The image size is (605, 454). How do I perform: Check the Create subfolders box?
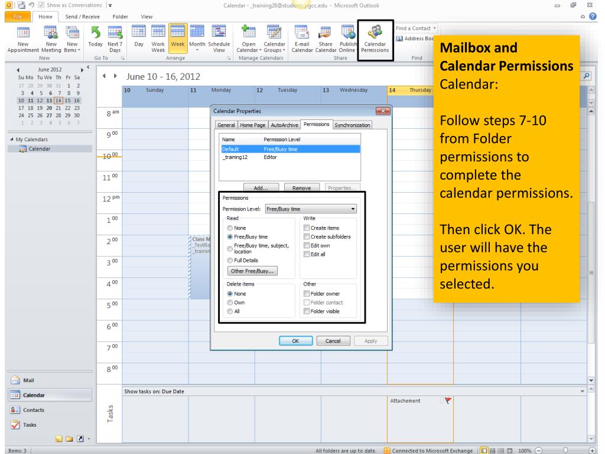307,236
